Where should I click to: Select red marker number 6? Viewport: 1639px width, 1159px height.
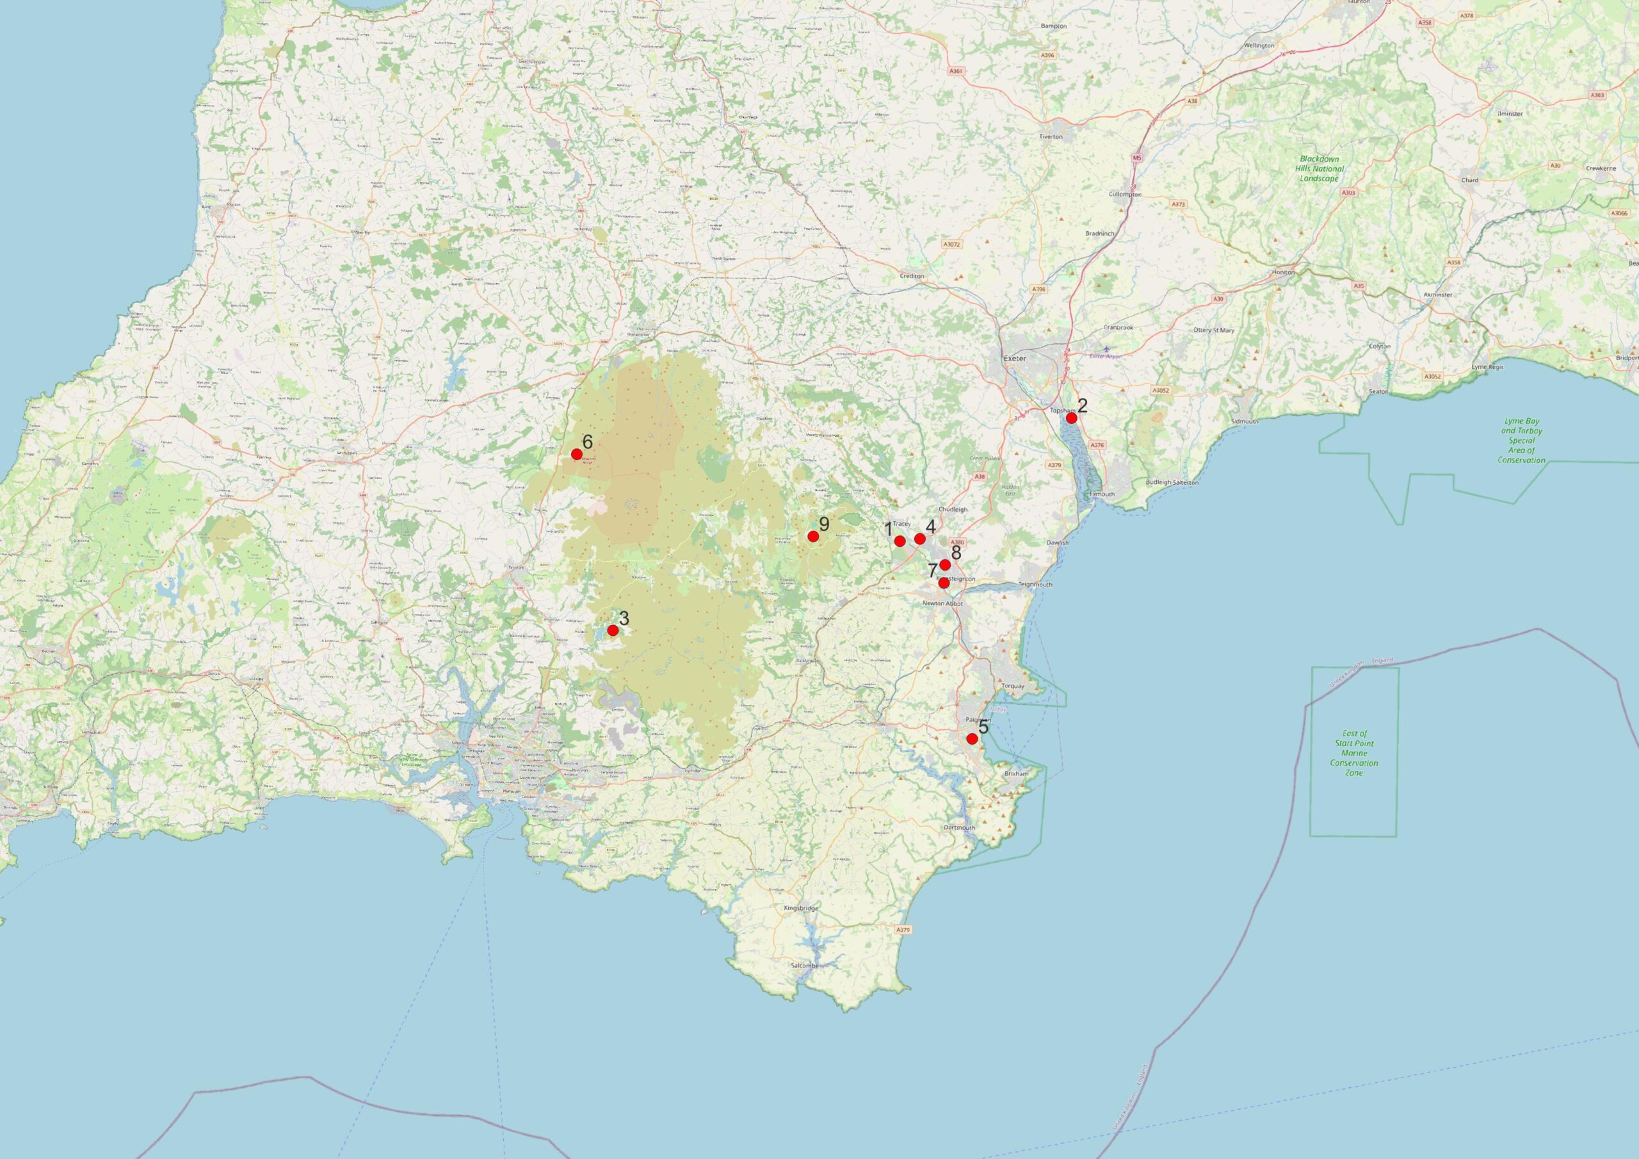point(577,454)
